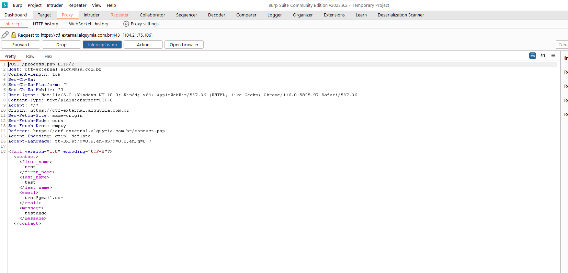The width and height of the screenshot is (568, 273).
Task: Click the Content-Type text/plain header
Action: 60,100
